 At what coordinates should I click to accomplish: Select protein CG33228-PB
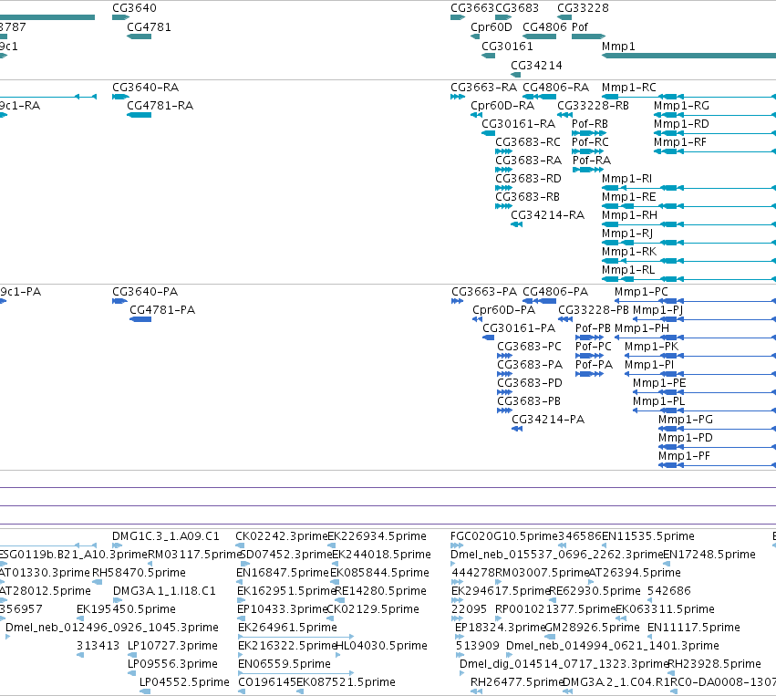coord(594,310)
